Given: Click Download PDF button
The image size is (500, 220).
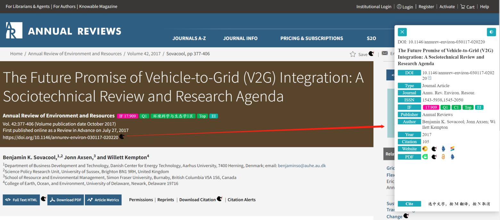Looking at the screenshot, I should (66, 200).
